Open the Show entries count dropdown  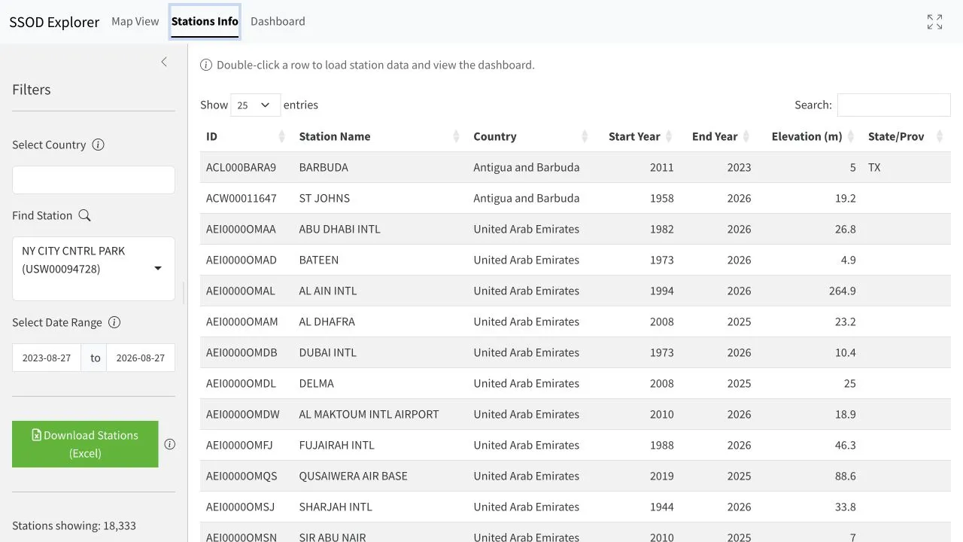coord(255,105)
